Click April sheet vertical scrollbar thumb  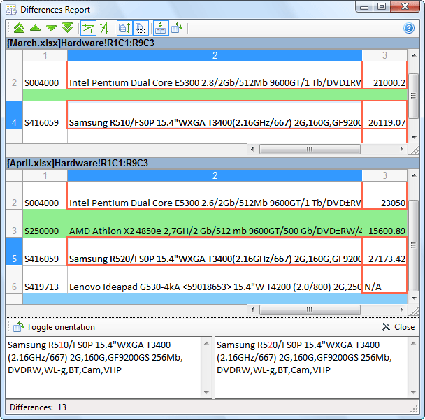pyautogui.click(x=414, y=245)
